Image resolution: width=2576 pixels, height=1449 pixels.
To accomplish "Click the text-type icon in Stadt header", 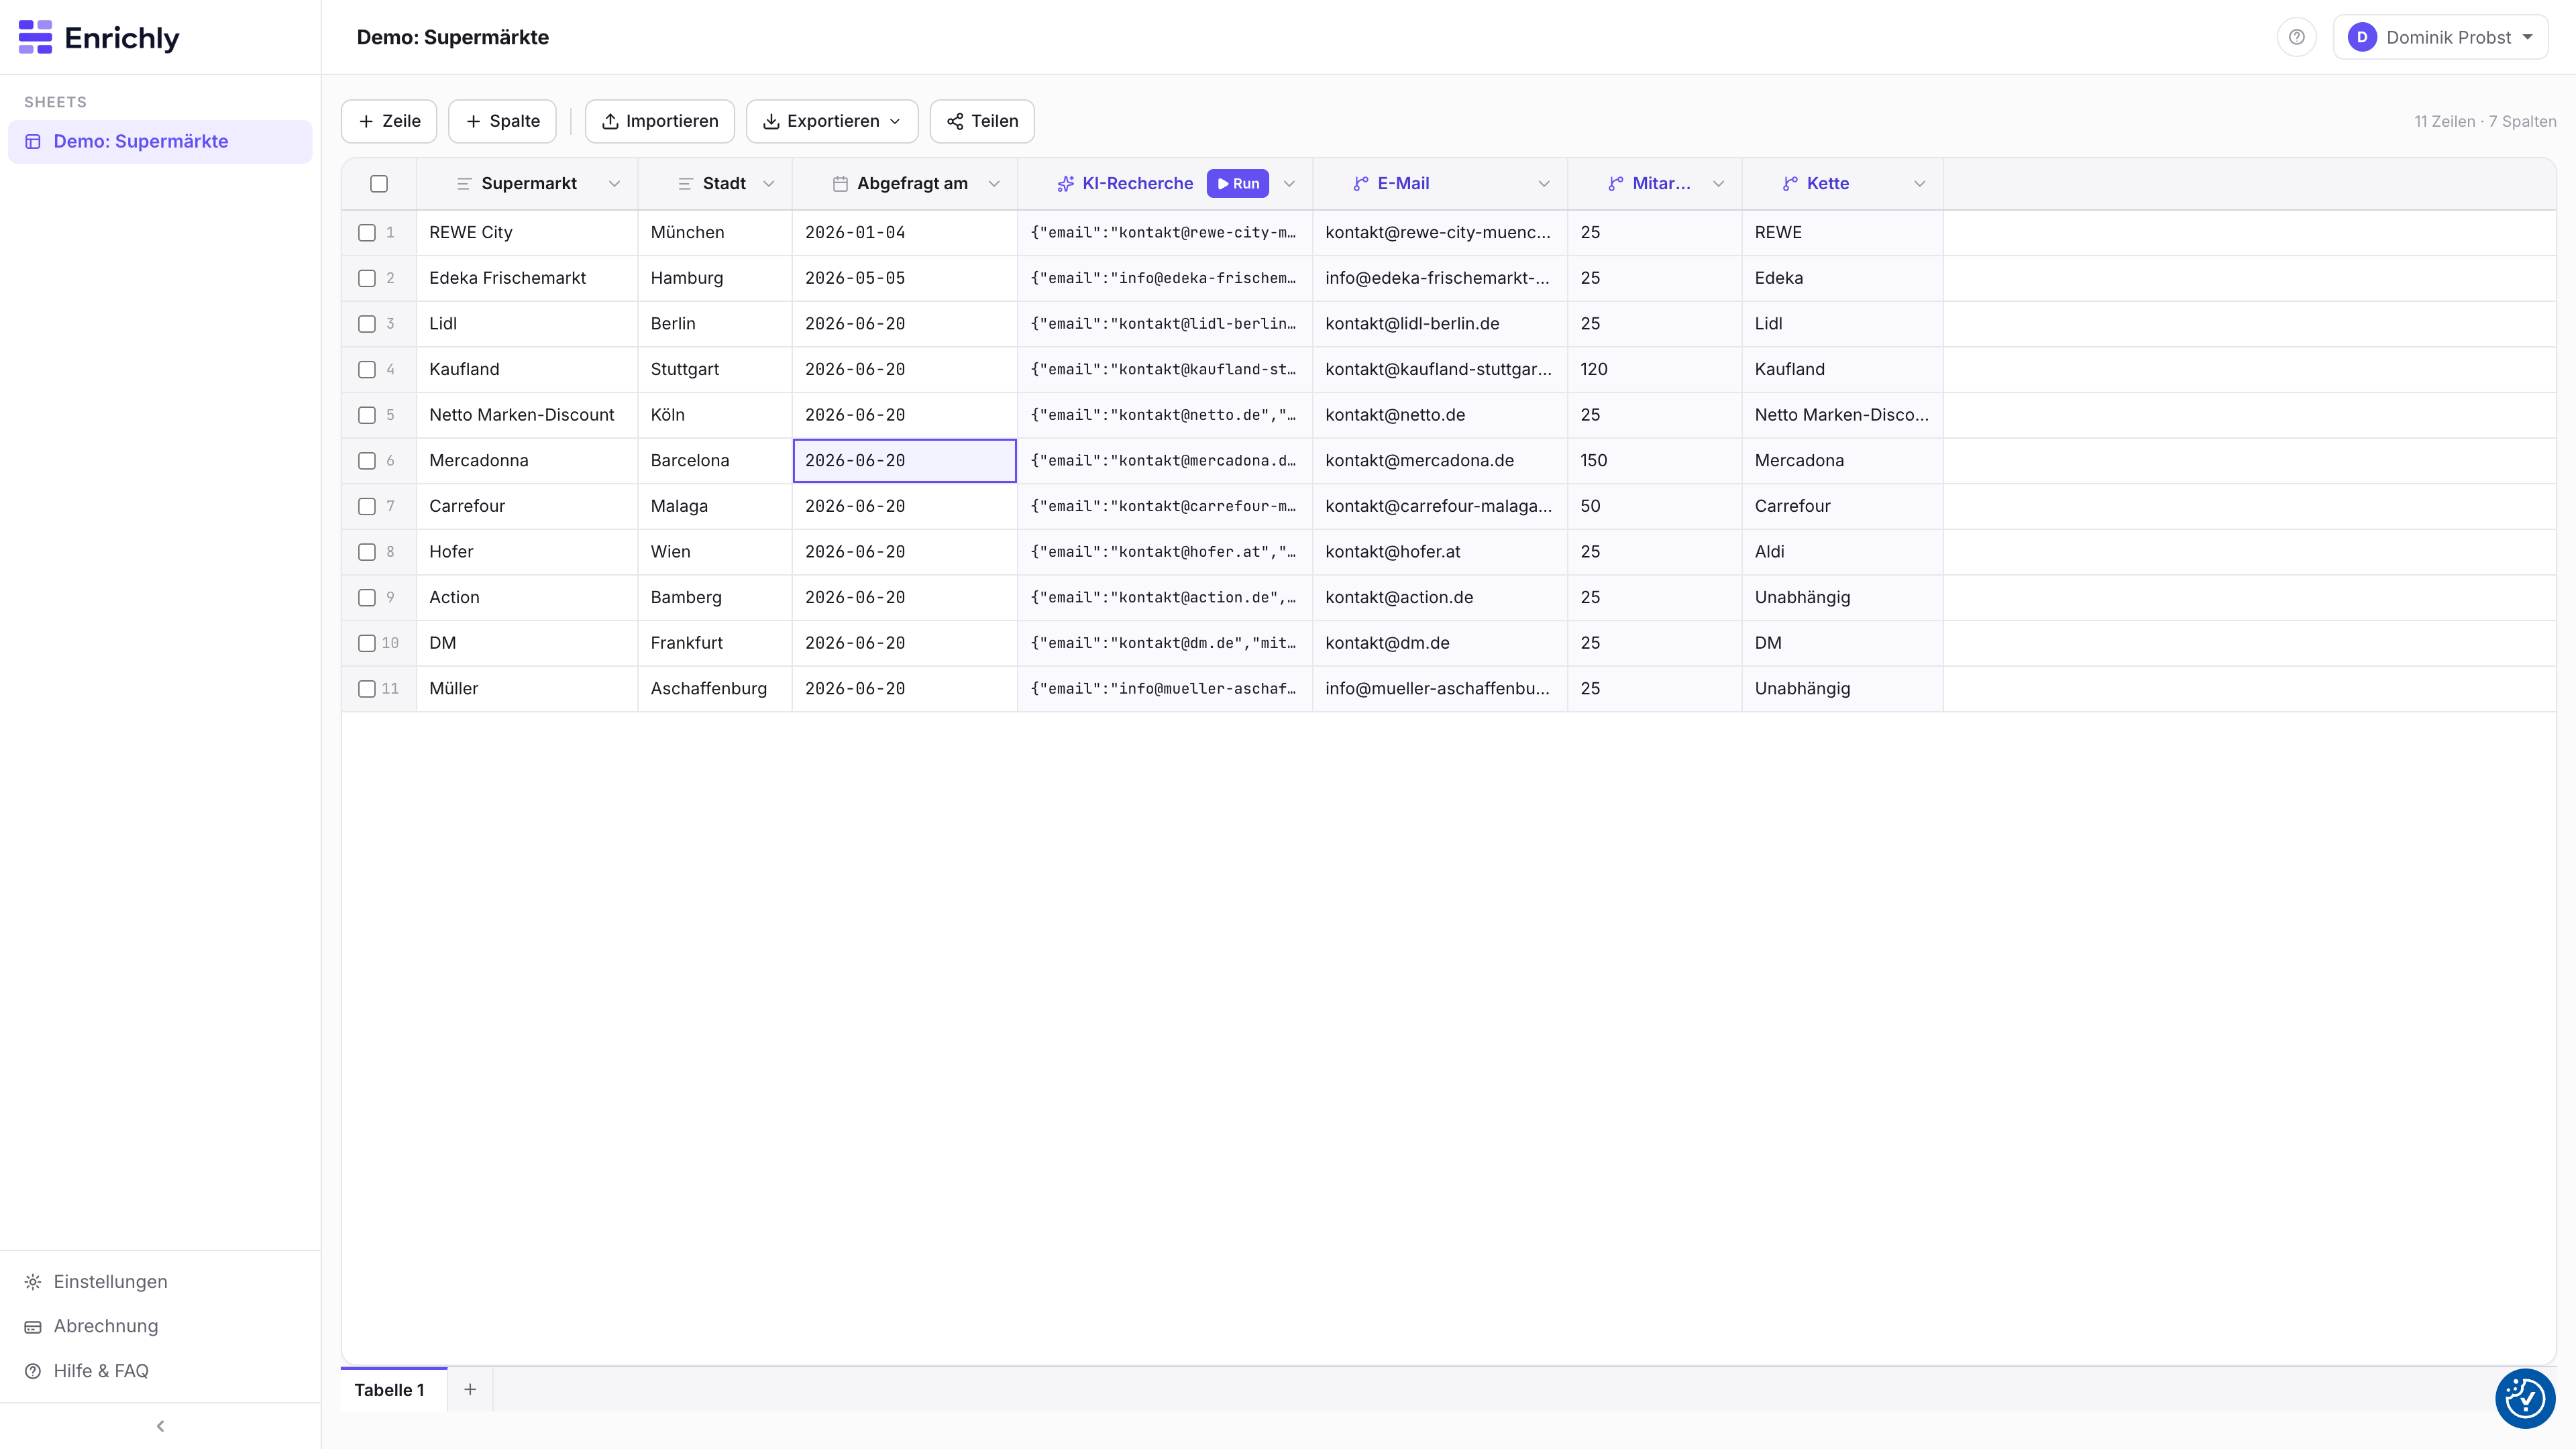I will tap(685, 184).
